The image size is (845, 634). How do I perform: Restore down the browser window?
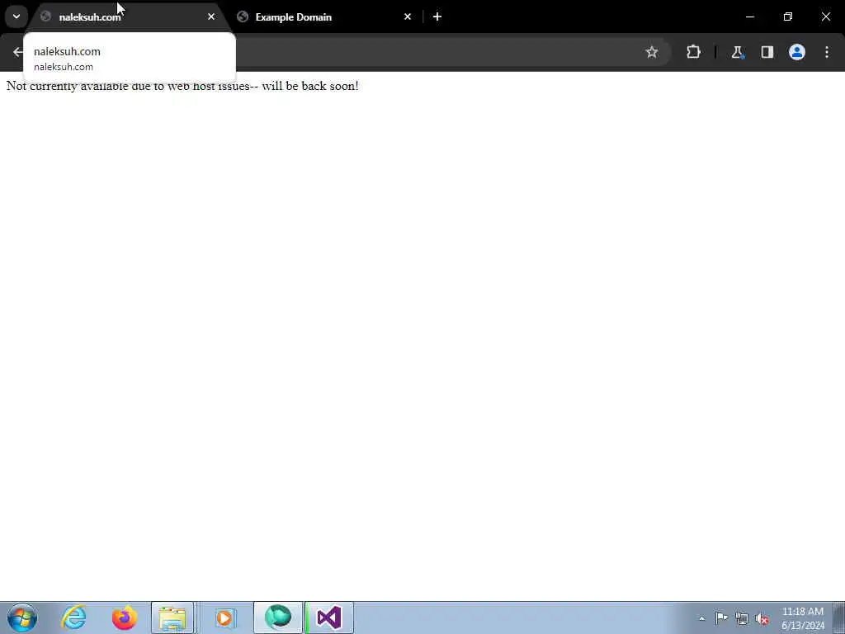tap(788, 17)
